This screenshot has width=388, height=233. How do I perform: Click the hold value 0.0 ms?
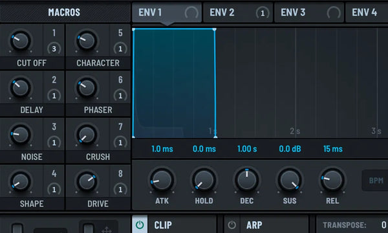(x=204, y=149)
